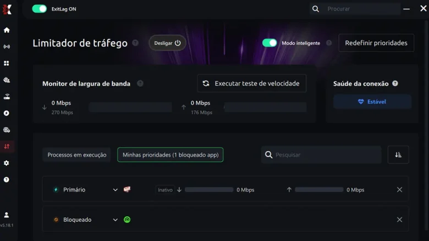Screen dimensions: 429x241
Task: Go to Home in the sidebar
Action: pos(7,30)
